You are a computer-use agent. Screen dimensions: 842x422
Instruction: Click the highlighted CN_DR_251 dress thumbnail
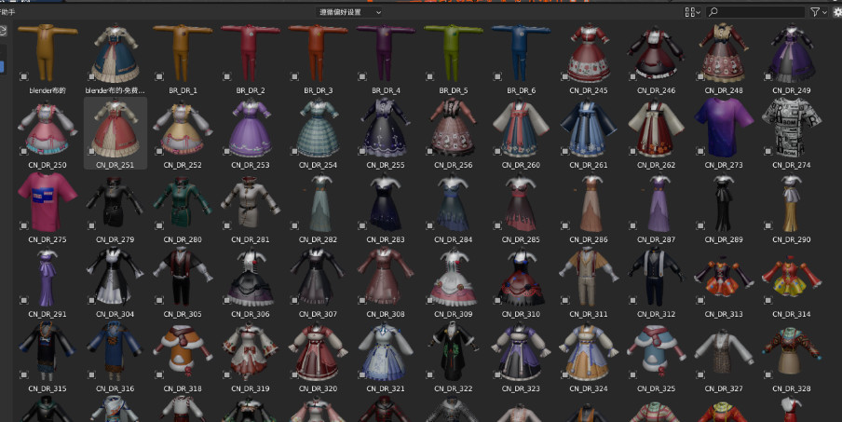point(115,128)
